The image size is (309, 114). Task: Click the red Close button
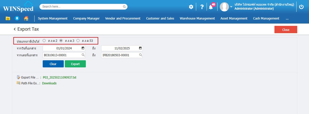pos(286,30)
